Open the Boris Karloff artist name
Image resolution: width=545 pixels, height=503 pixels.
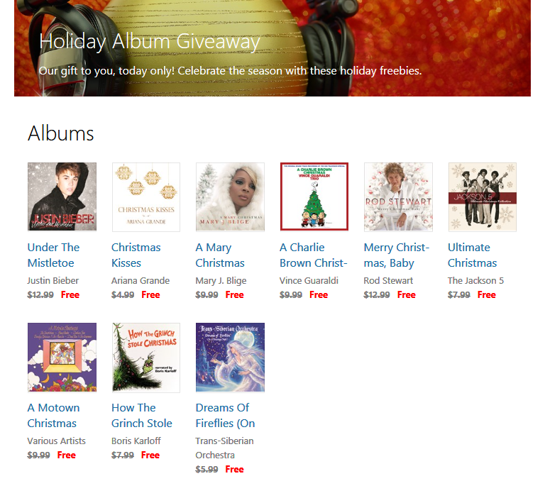click(x=136, y=441)
